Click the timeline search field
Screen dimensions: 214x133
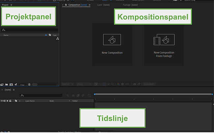click(41, 95)
